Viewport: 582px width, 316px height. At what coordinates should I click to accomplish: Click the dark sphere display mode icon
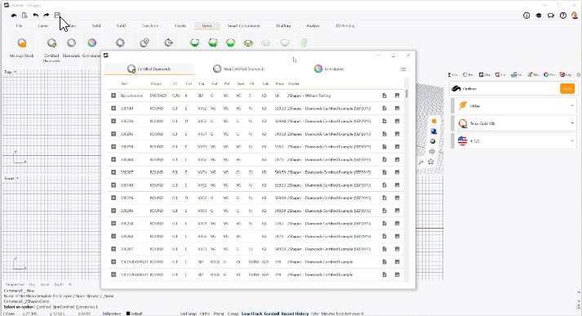tap(433, 141)
